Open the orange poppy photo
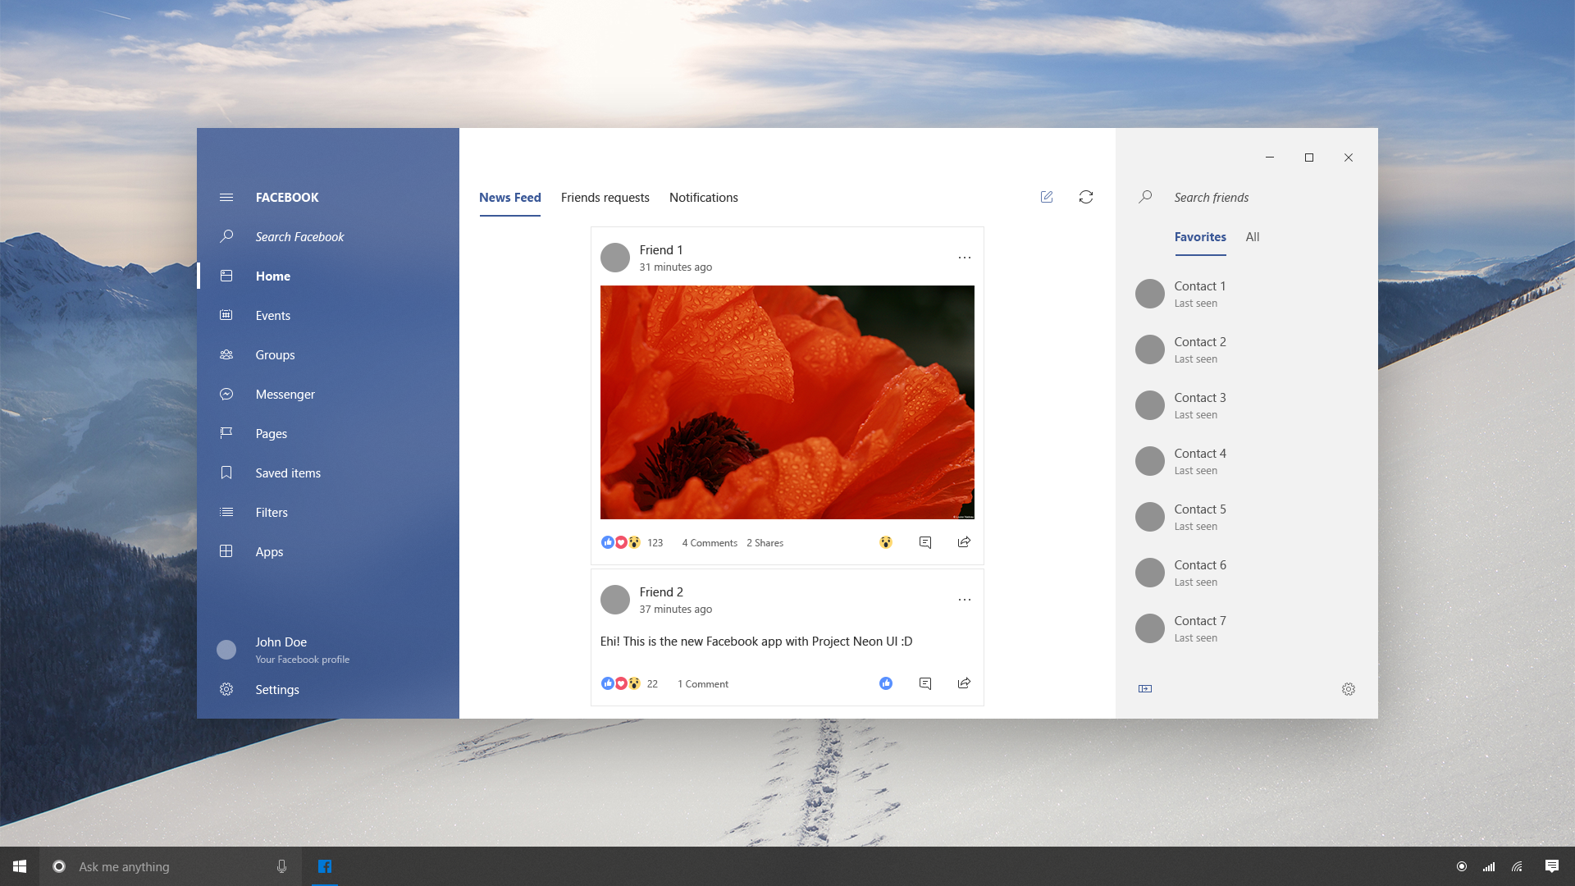 787,402
